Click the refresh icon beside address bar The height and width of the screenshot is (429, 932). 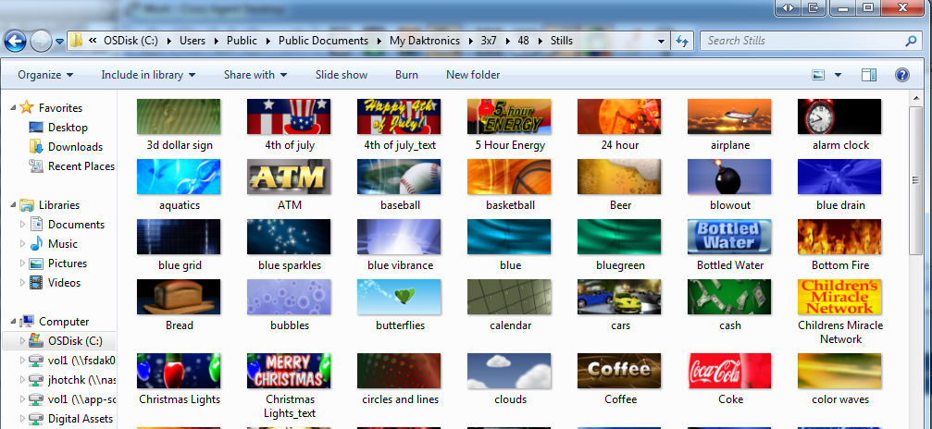point(682,41)
